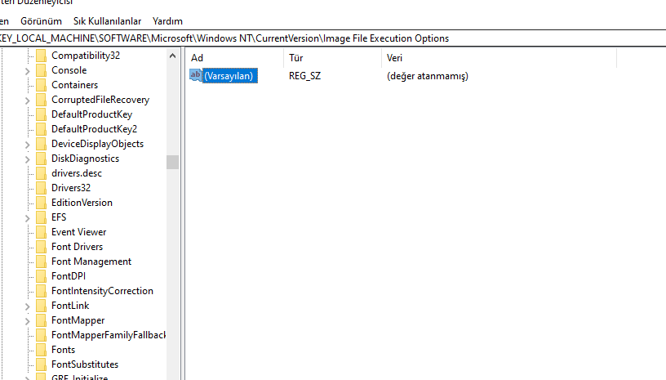Click the EditionVersion folder icon
Image resolution: width=666 pixels, height=380 pixels.
(41, 203)
